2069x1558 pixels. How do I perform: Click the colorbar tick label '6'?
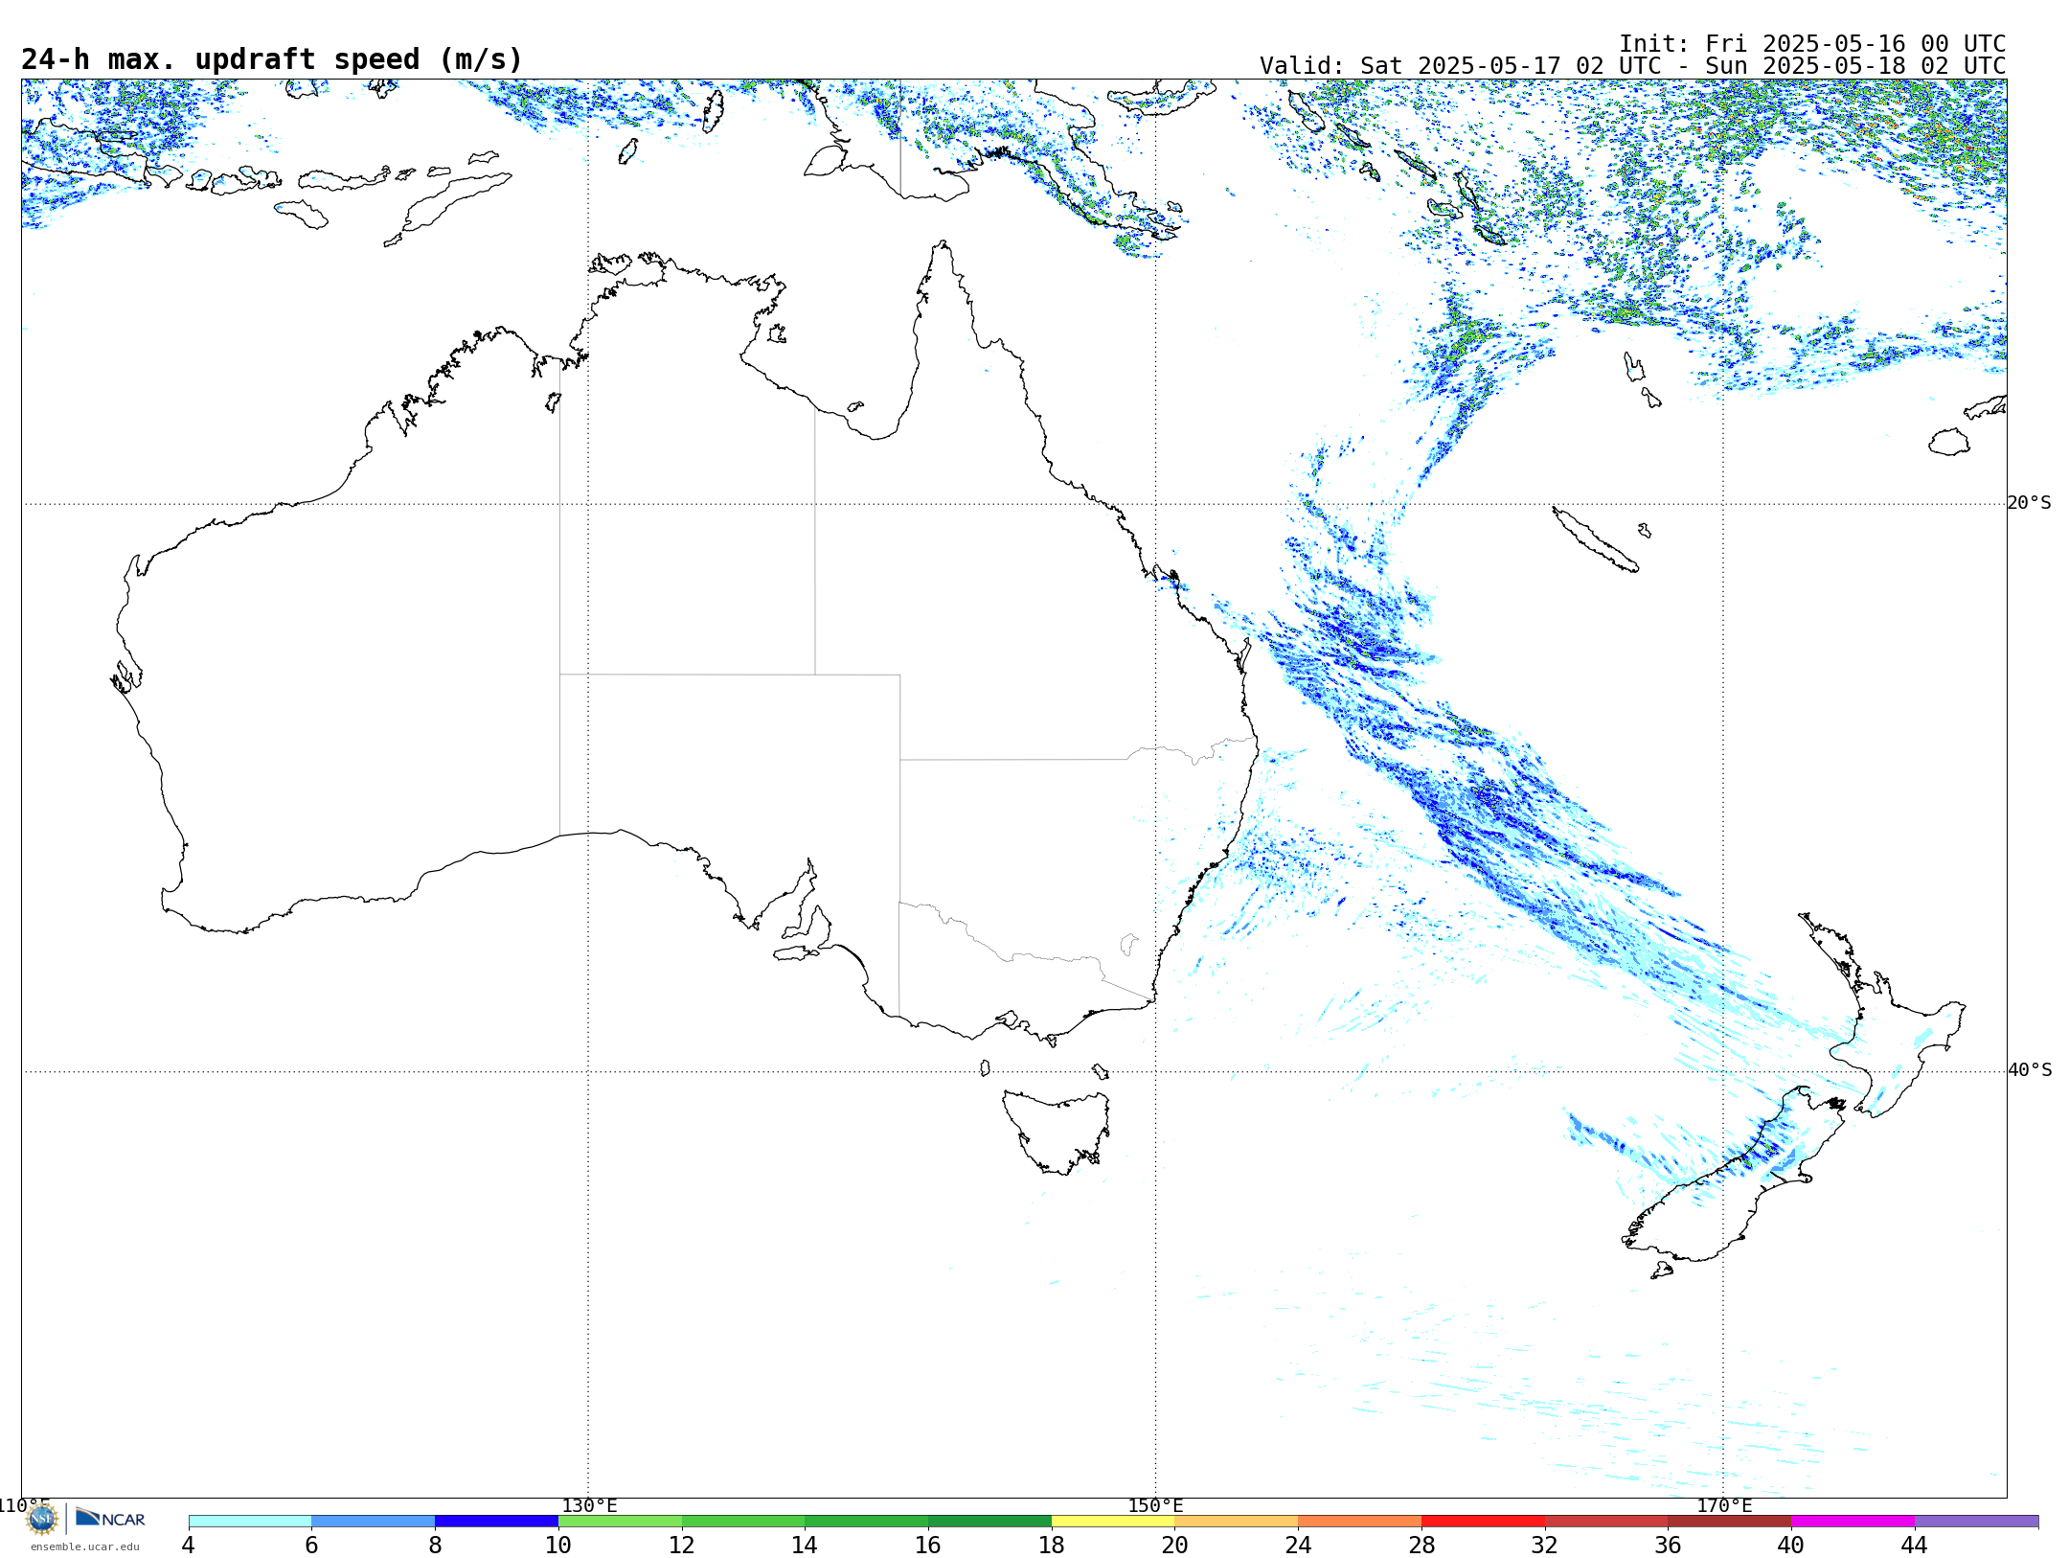pos(311,1546)
